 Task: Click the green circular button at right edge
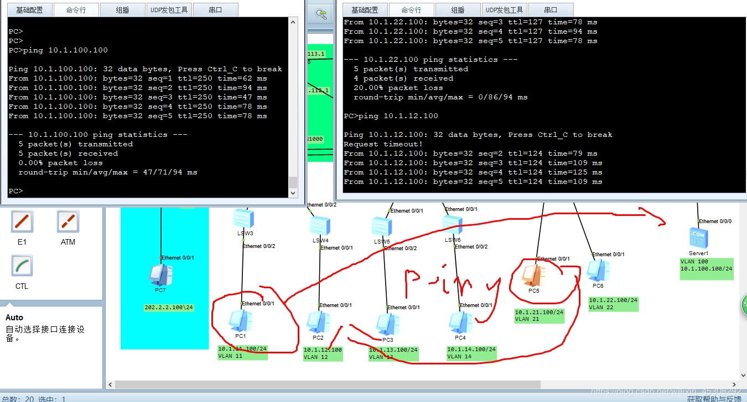click(744, 304)
